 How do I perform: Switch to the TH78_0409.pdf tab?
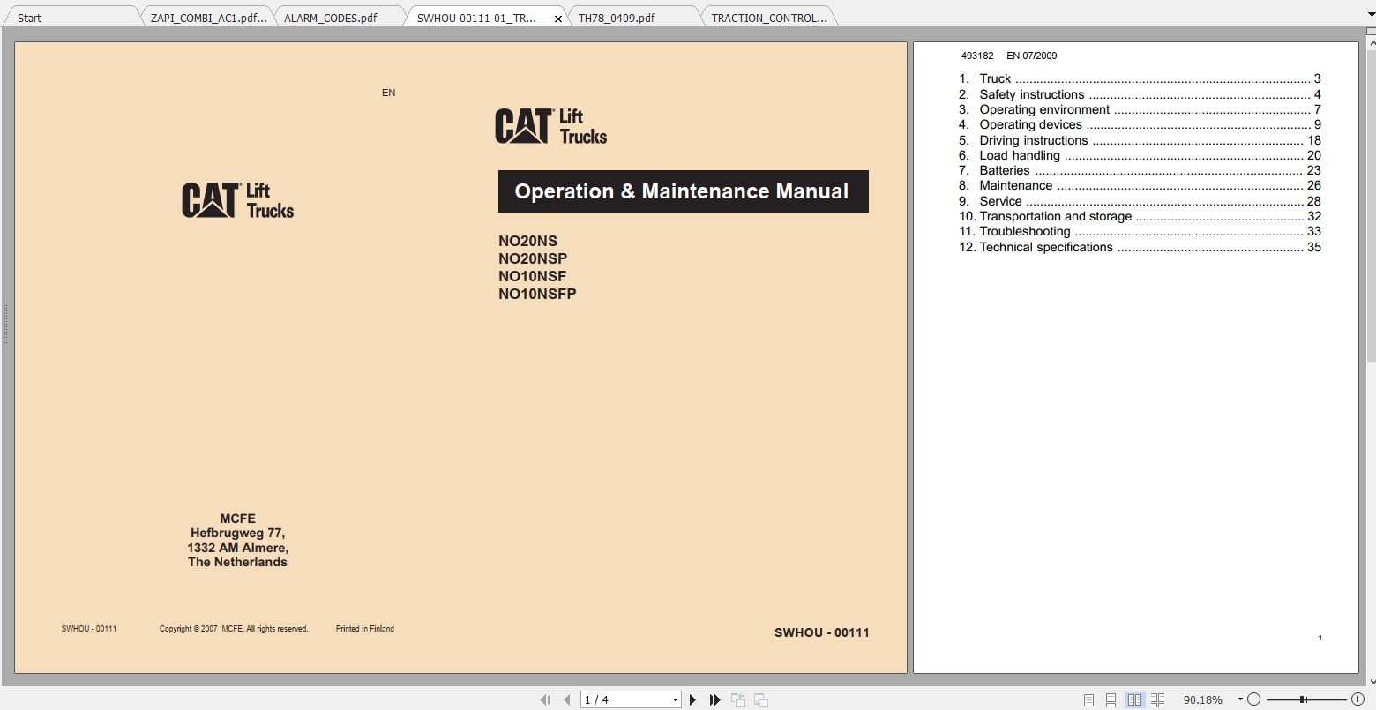click(x=617, y=16)
